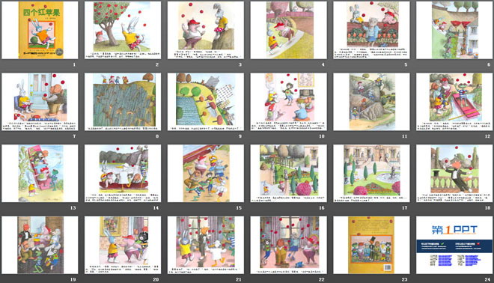Open slide 9 showing the river hill
Screen dimensions: 494x283
206,102
